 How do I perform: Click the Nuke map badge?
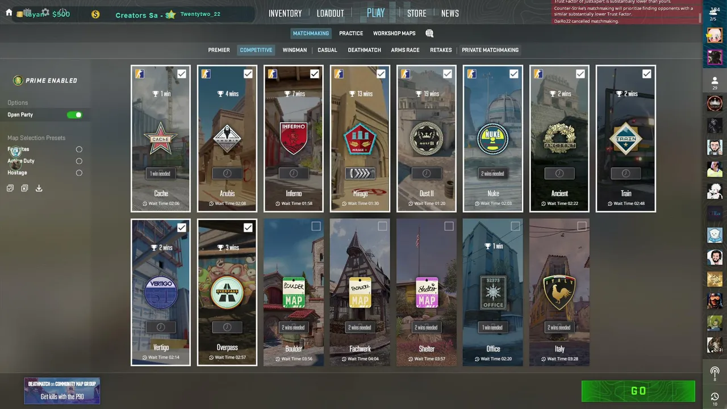(493, 139)
